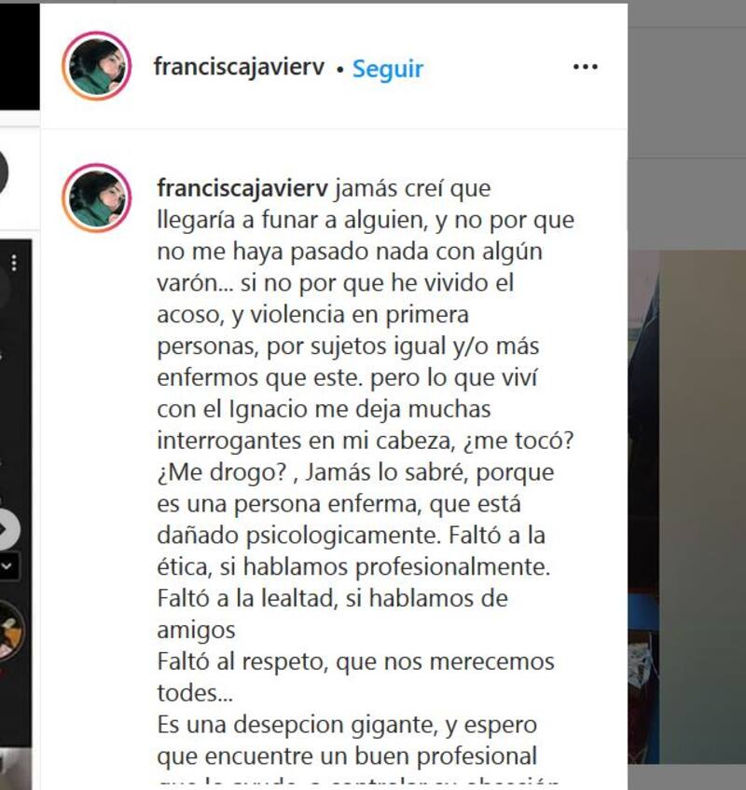Go to next slide with round arrow

pos(7,529)
